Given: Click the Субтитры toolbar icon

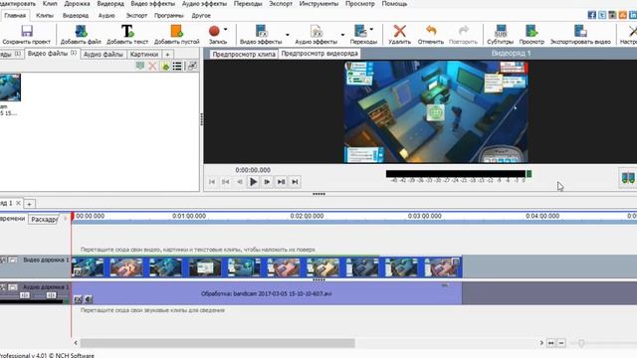Looking at the screenshot, I should pyautogui.click(x=501, y=31).
